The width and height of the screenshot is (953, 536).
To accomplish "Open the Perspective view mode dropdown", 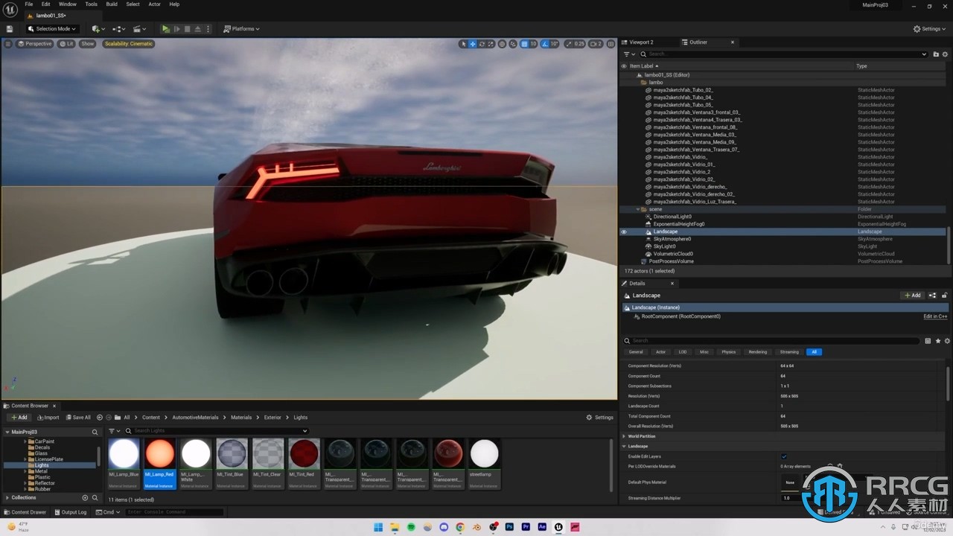I will tap(35, 44).
